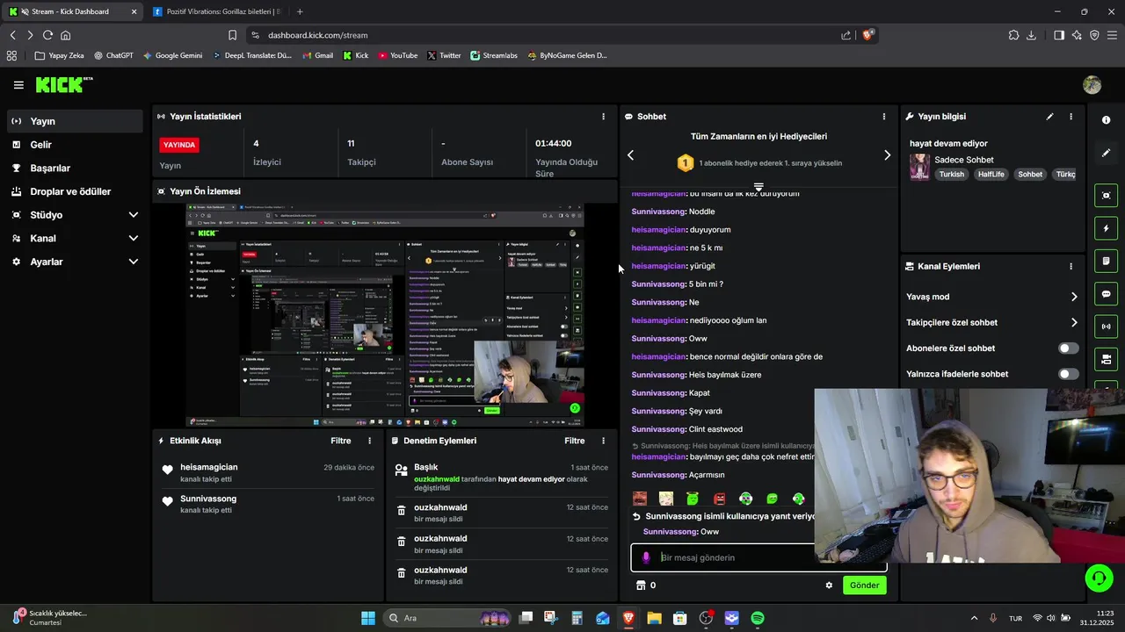This screenshot has width=1125, height=632.
Task: Toggle the Brave sidebar panel icon
Action: pyautogui.click(x=1059, y=35)
